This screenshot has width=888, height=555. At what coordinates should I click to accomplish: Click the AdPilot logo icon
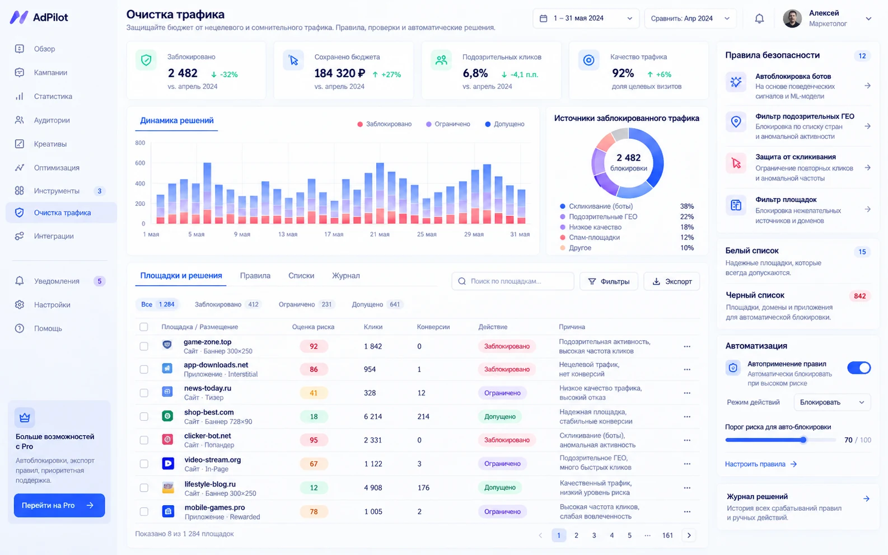(19, 17)
